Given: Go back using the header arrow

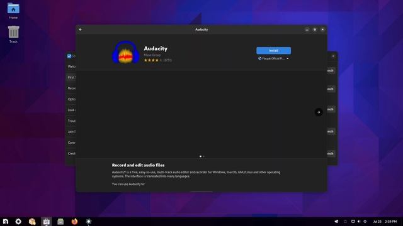Looking at the screenshot, I should coord(81,30).
